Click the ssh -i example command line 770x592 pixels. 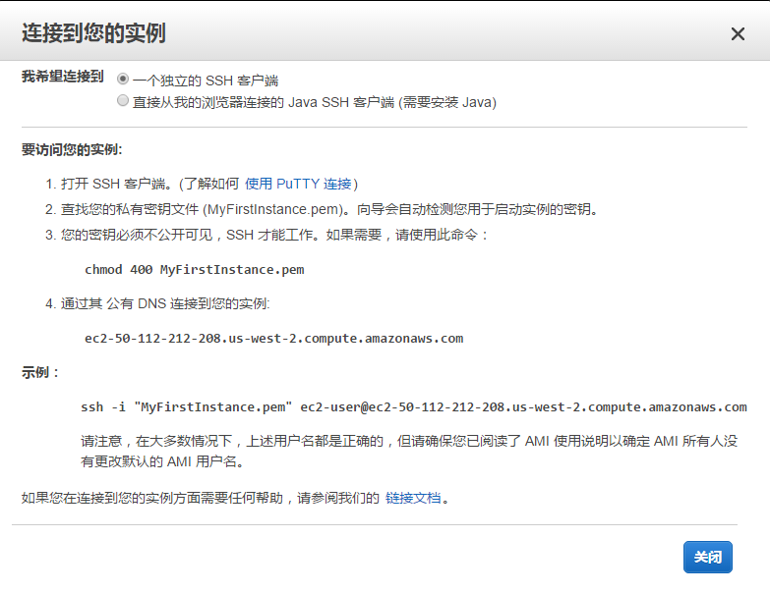(x=413, y=406)
